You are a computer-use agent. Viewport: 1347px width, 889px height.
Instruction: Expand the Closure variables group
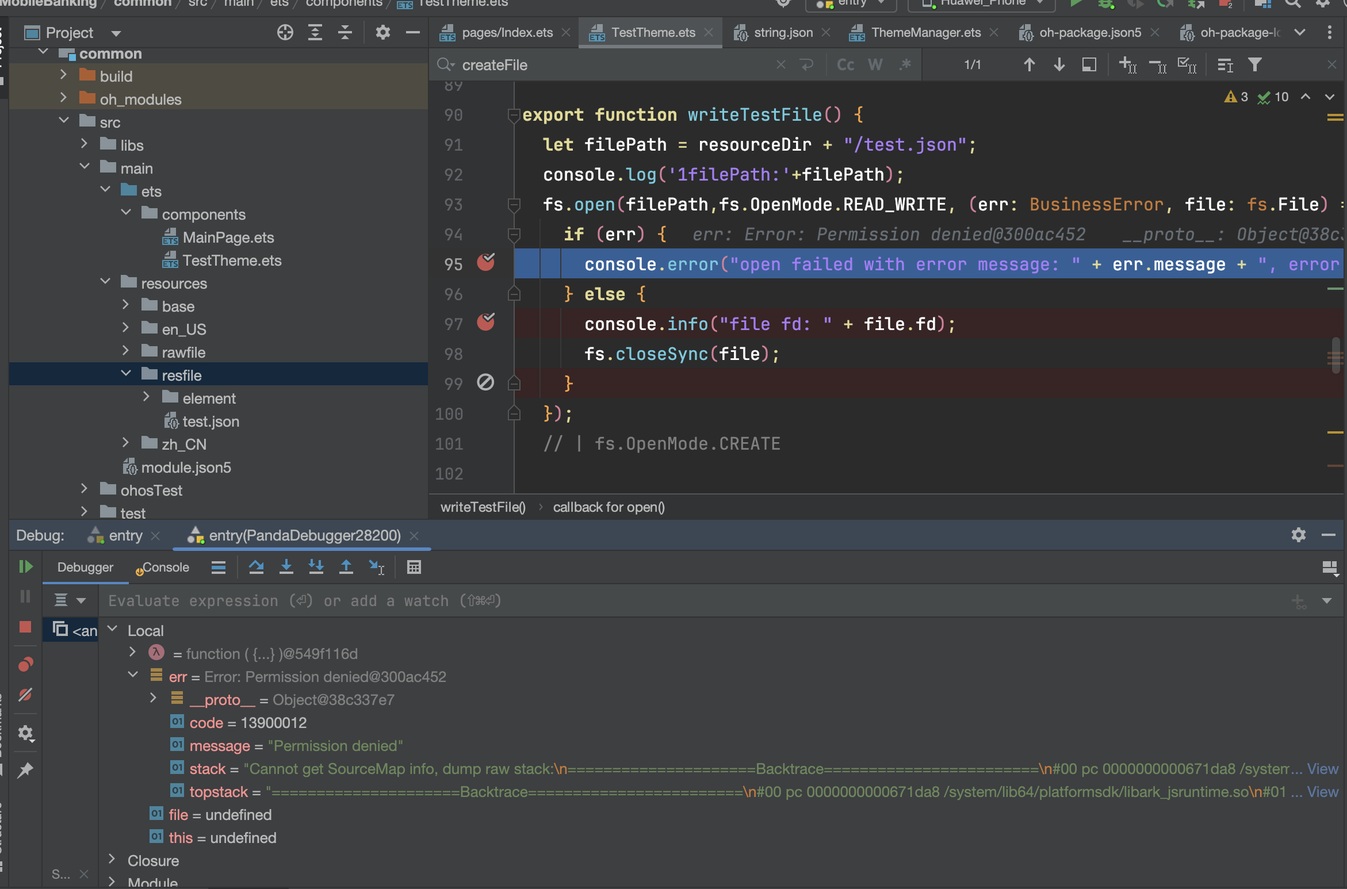click(x=112, y=860)
